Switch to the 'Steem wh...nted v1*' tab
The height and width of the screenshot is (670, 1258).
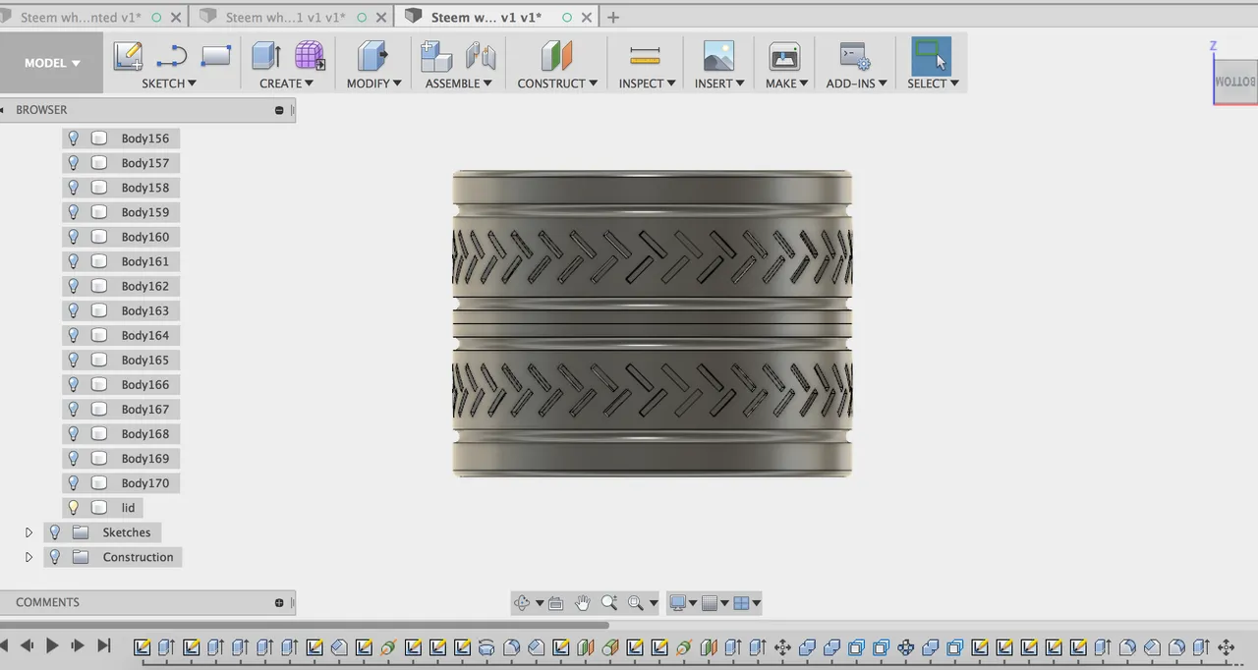pyautogui.click(x=81, y=18)
